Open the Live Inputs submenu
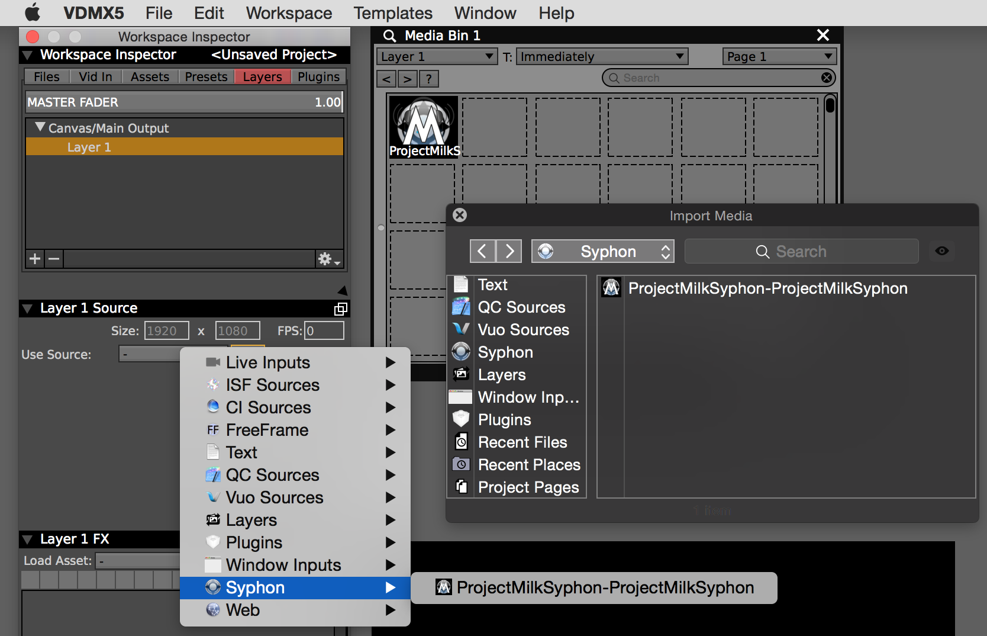Image resolution: width=987 pixels, height=636 pixels. tap(295, 362)
